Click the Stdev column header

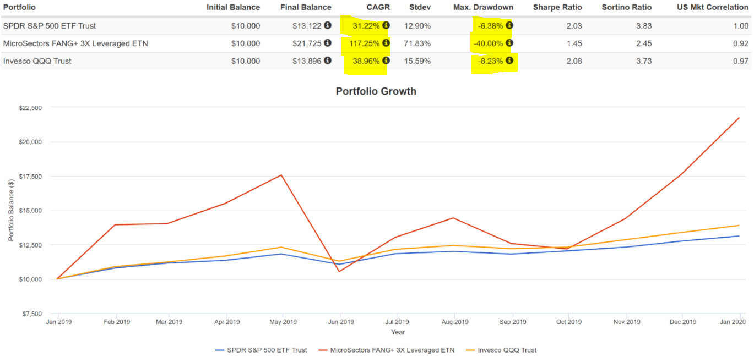420,7
